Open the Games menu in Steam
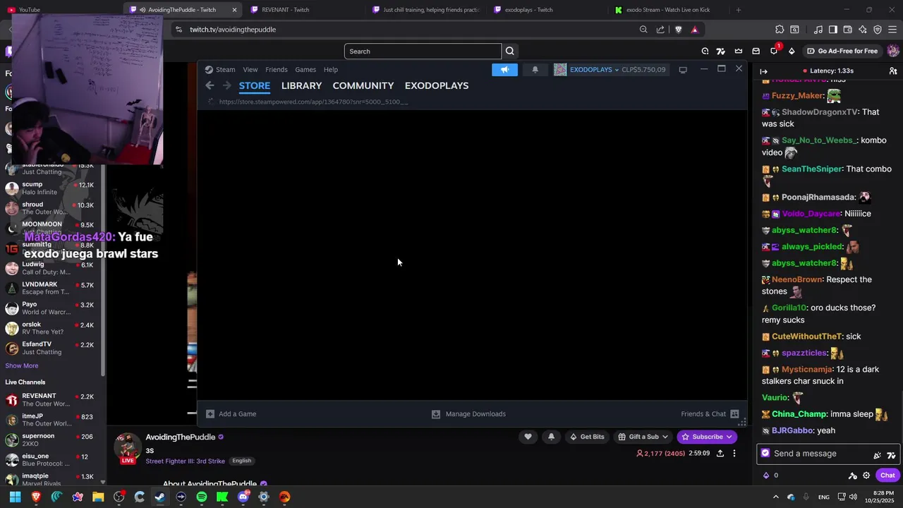 (305, 70)
